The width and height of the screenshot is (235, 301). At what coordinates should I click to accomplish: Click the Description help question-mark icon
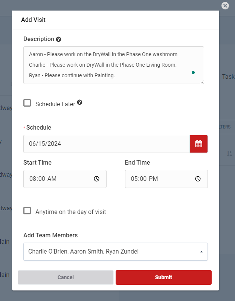pos(58,39)
